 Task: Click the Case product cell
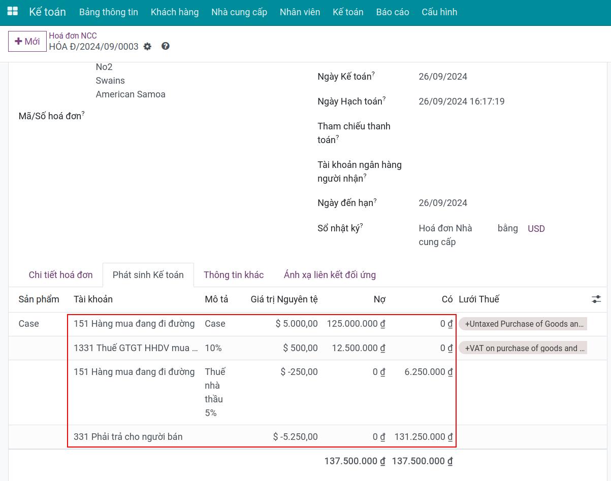click(29, 324)
